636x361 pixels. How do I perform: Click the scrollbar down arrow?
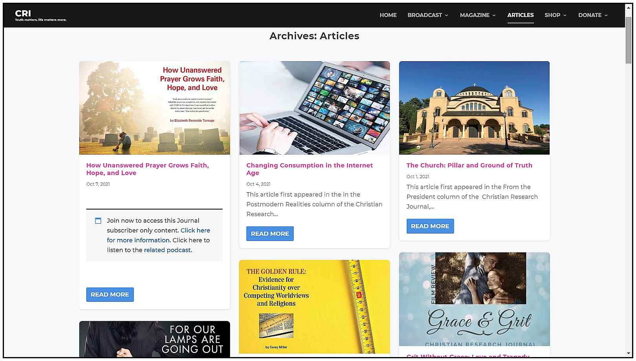(x=629, y=354)
